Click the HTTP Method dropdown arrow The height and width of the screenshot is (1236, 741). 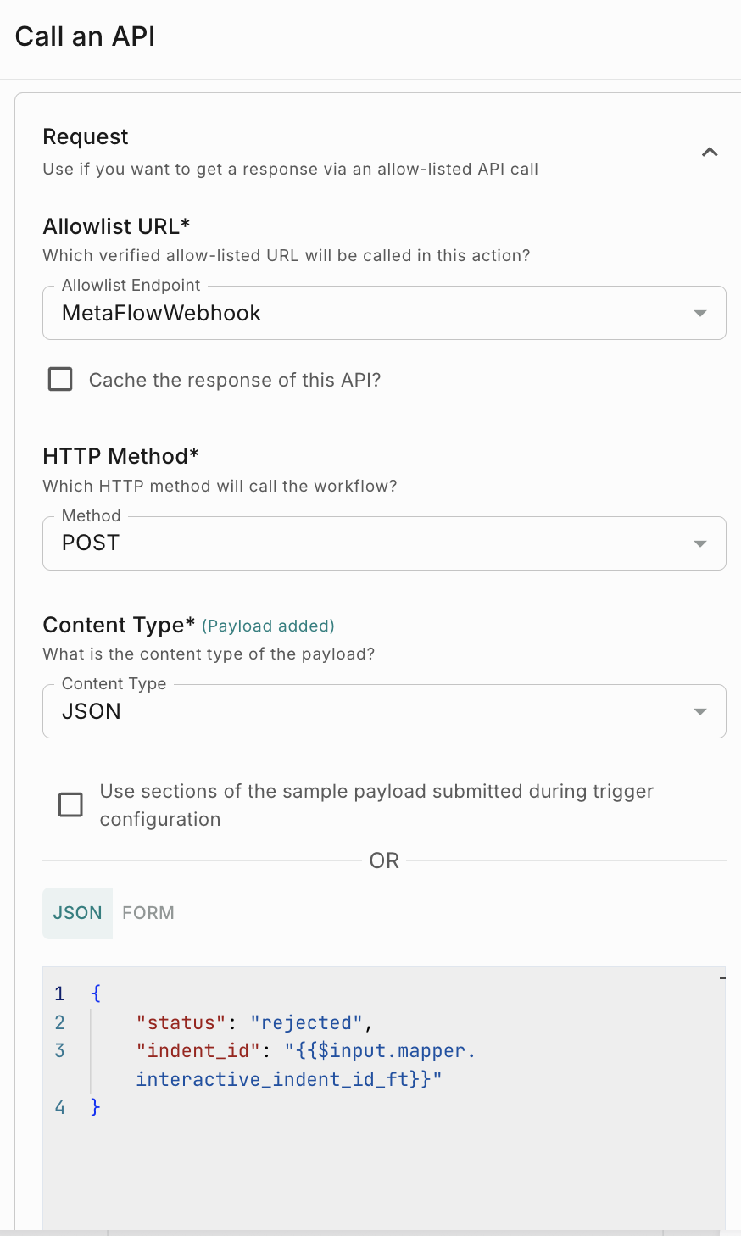coord(700,543)
